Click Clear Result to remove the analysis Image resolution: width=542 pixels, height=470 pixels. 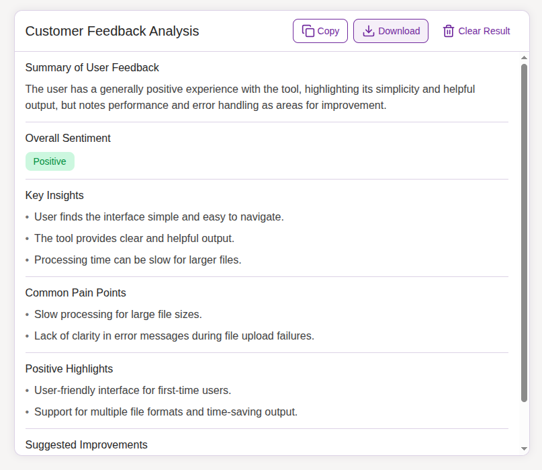(476, 30)
